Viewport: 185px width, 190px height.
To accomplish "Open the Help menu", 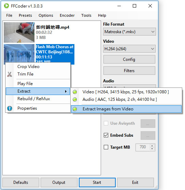I will coord(102,15).
